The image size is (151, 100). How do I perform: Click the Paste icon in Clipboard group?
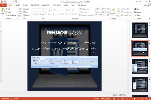click(x=3, y=10)
